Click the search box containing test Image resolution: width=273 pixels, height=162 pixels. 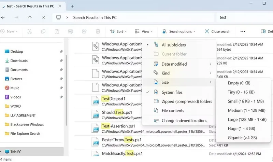(245, 17)
